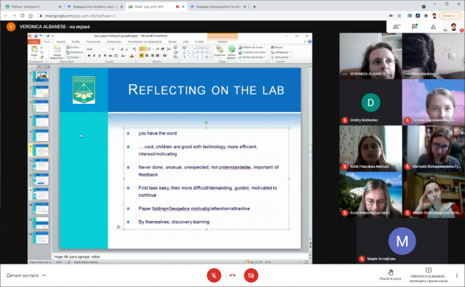Go back in Chrome

(6, 16)
